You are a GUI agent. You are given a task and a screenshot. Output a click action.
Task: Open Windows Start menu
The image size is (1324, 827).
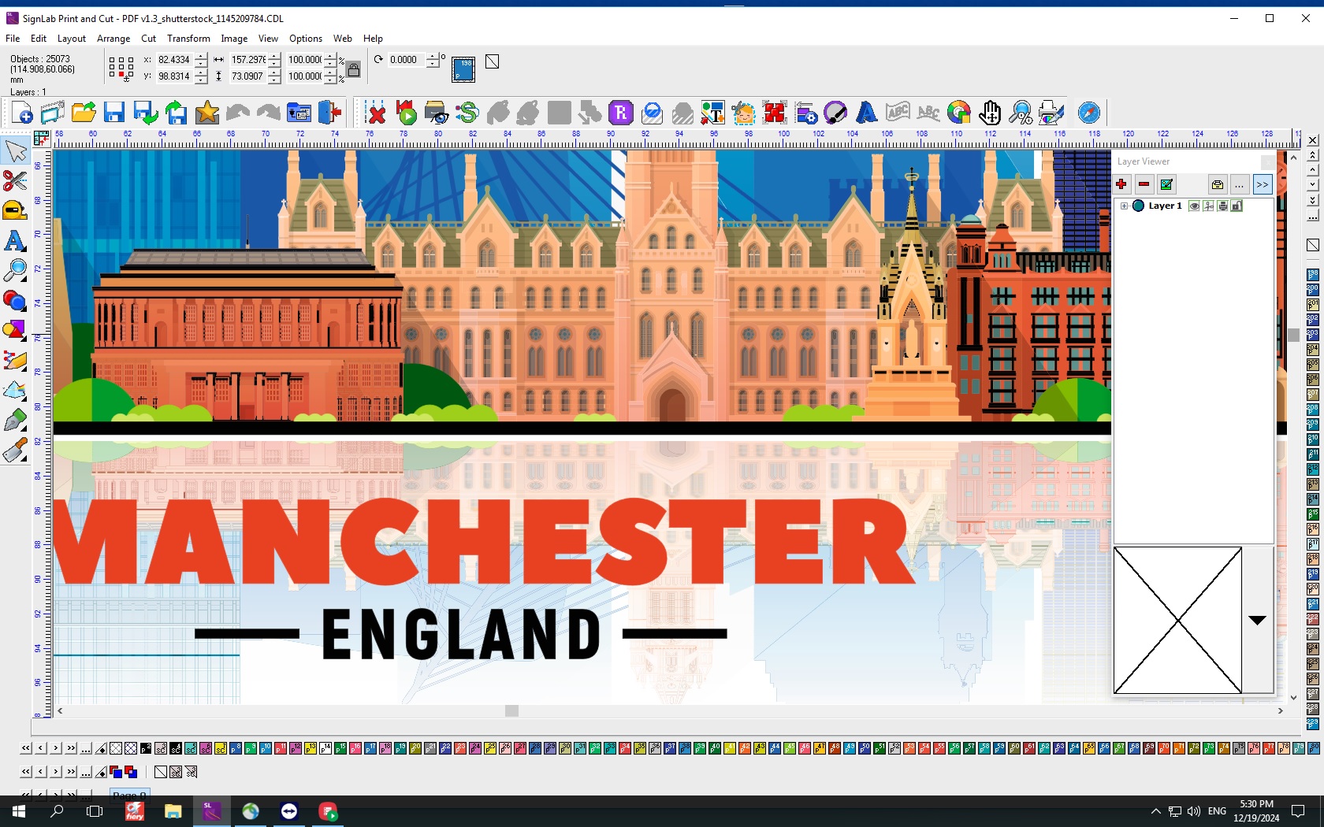(x=19, y=811)
